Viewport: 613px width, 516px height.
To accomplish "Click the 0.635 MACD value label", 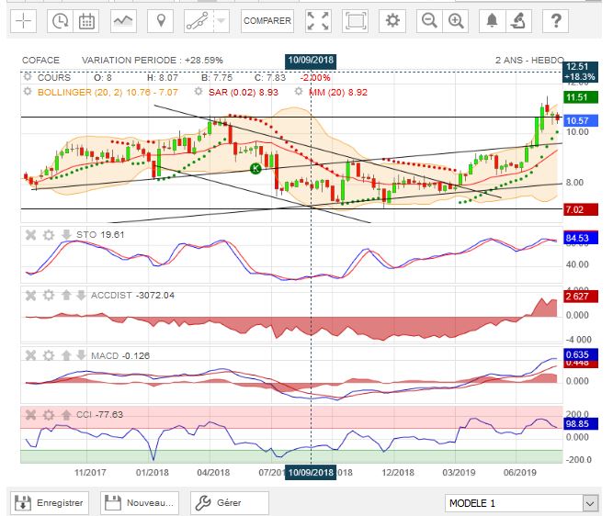I will pyautogui.click(x=581, y=354).
